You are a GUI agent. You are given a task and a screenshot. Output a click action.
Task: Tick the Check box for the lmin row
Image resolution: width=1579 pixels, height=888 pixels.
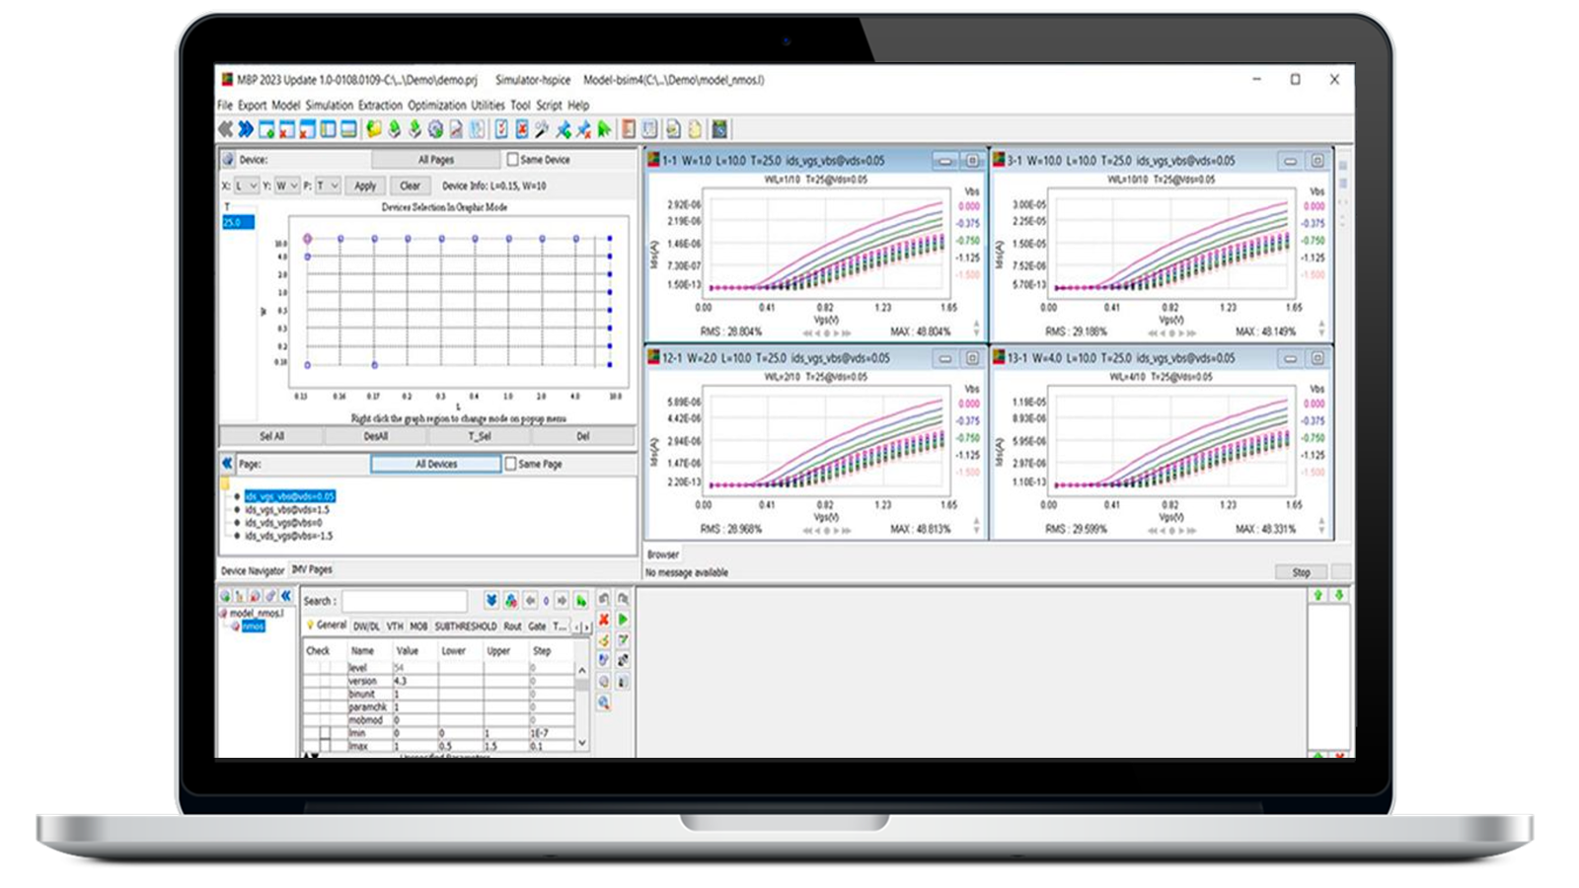click(x=325, y=733)
